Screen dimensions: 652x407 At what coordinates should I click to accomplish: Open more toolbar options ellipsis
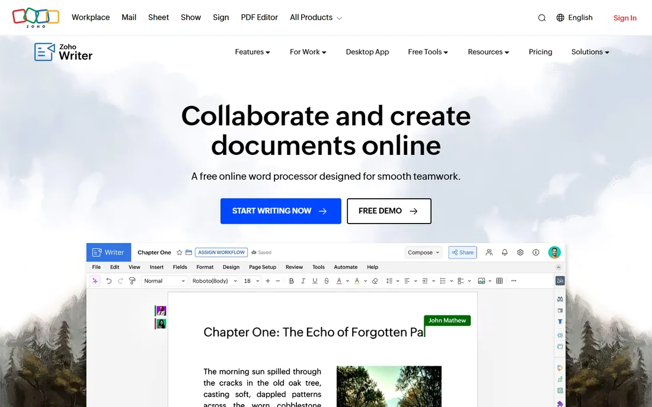(513, 281)
